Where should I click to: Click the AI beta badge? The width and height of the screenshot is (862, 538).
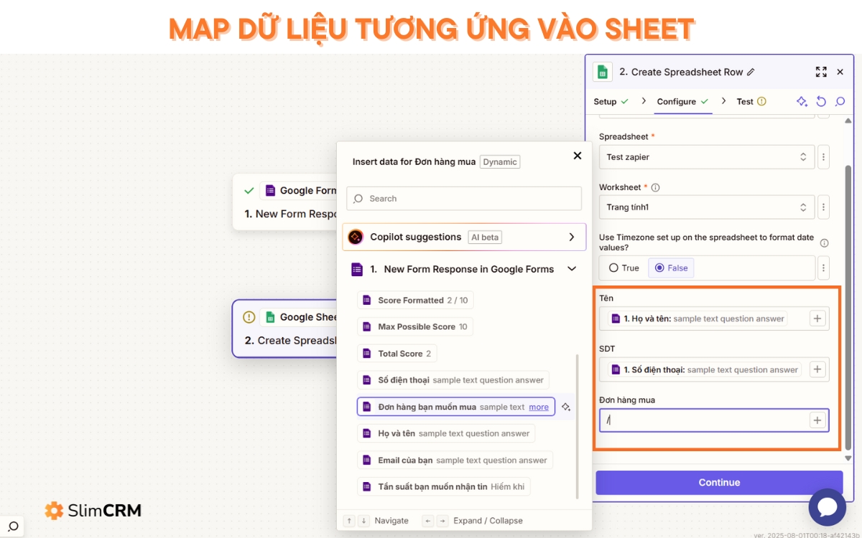pyautogui.click(x=485, y=237)
